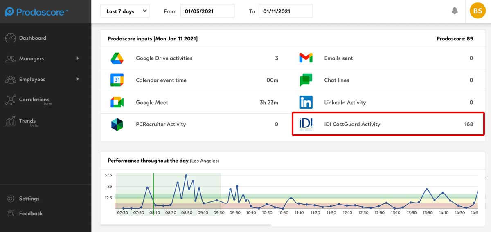This screenshot has width=491, height=232.
Task: Expand the Managers submenu arrow
Action: click(77, 58)
